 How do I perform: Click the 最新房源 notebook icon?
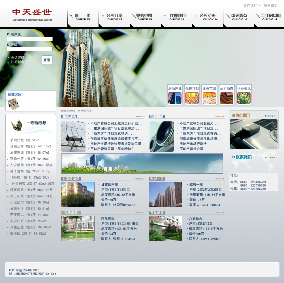click(17, 125)
